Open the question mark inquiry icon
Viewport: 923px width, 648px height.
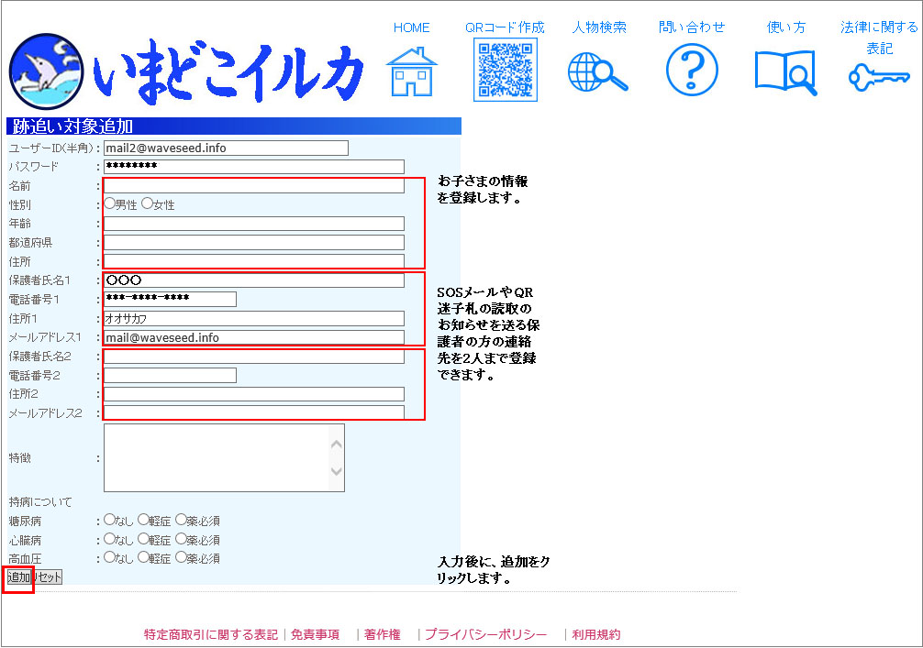[x=692, y=71]
